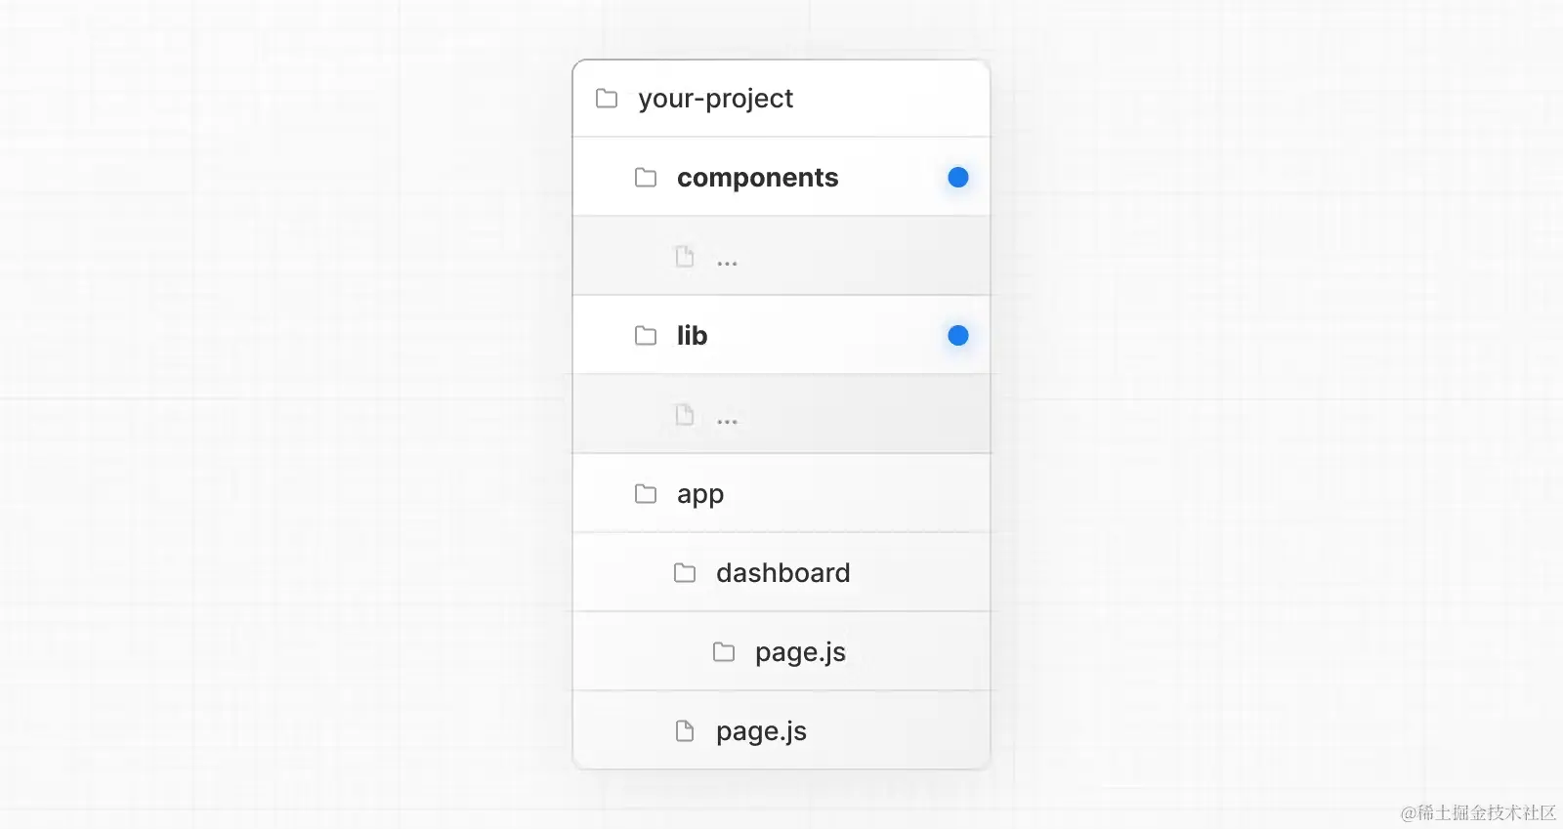Click the app folder icon
The width and height of the screenshot is (1563, 829).
click(646, 494)
